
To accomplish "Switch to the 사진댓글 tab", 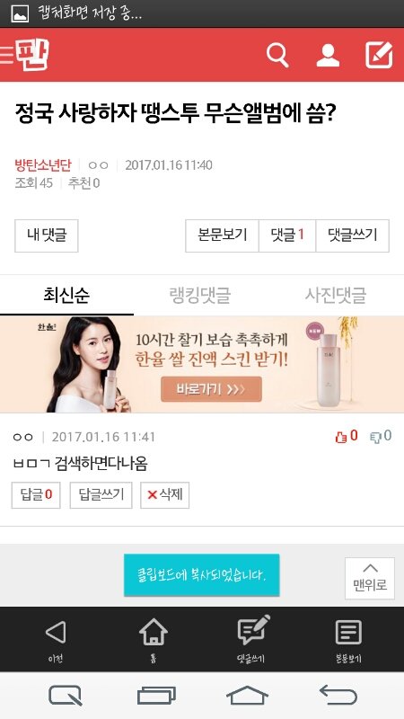I will (x=335, y=295).
